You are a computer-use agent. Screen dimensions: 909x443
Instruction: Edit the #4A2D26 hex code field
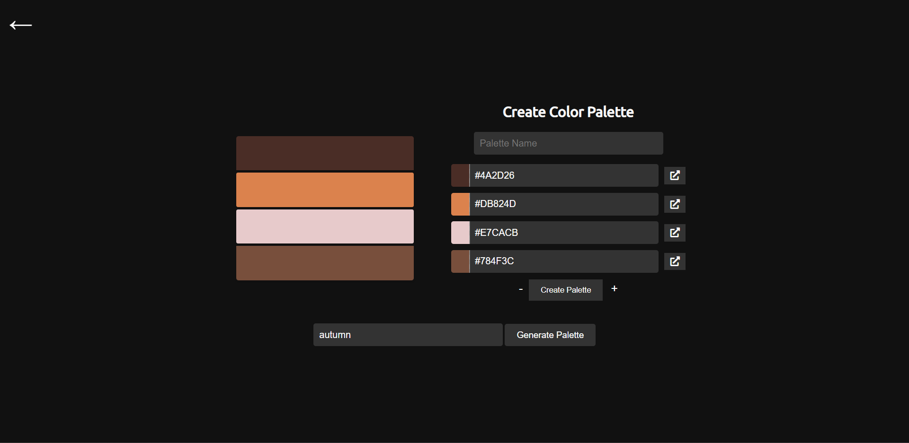(563, 175)
